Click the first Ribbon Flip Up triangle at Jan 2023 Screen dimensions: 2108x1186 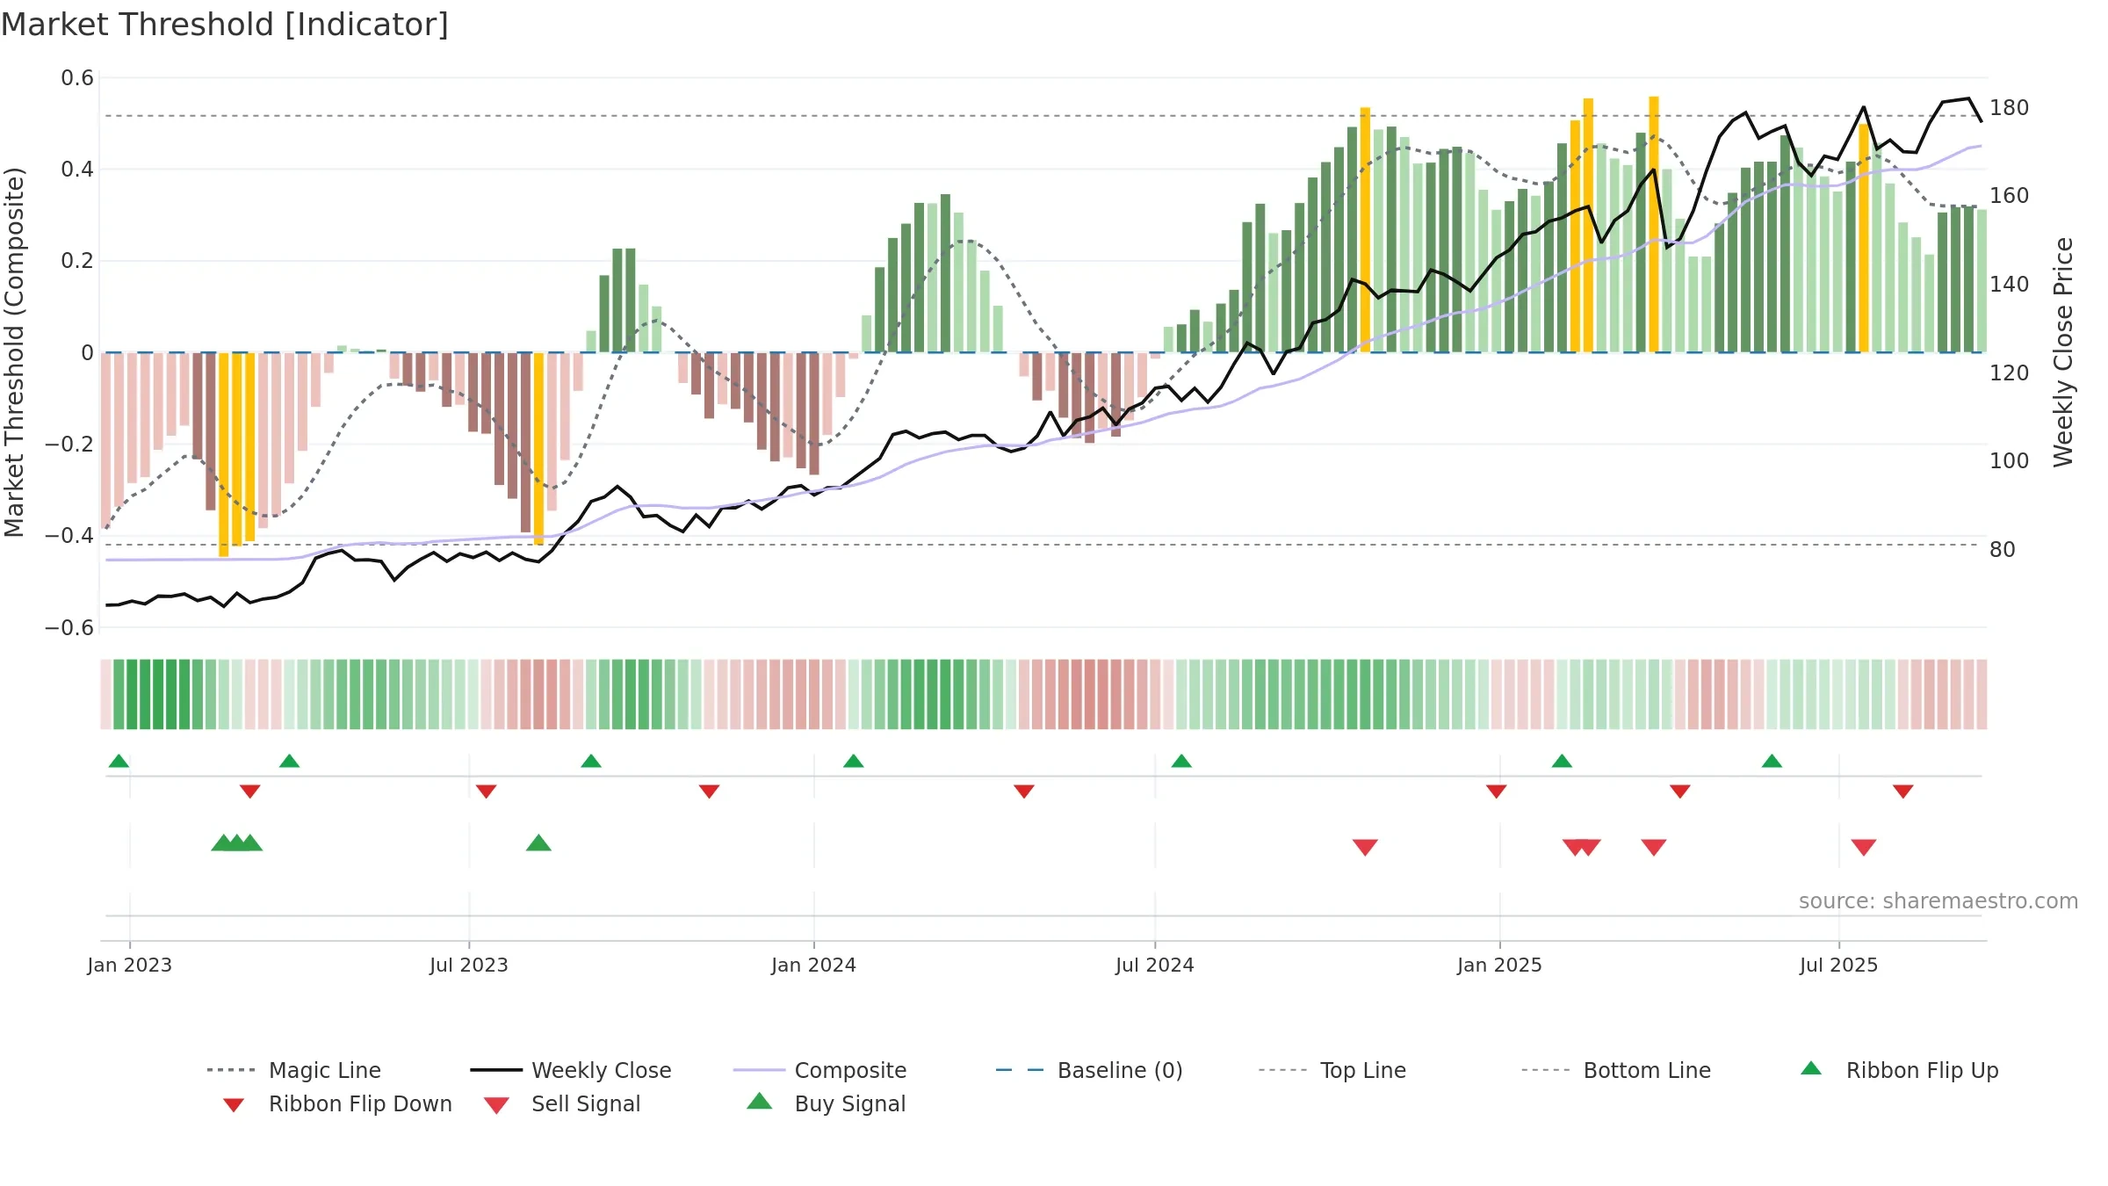point(119,761)
